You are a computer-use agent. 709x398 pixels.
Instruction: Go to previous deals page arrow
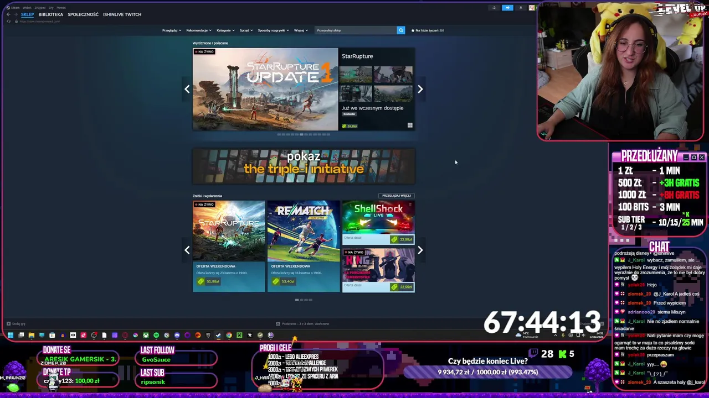click(x=187, y=250)
